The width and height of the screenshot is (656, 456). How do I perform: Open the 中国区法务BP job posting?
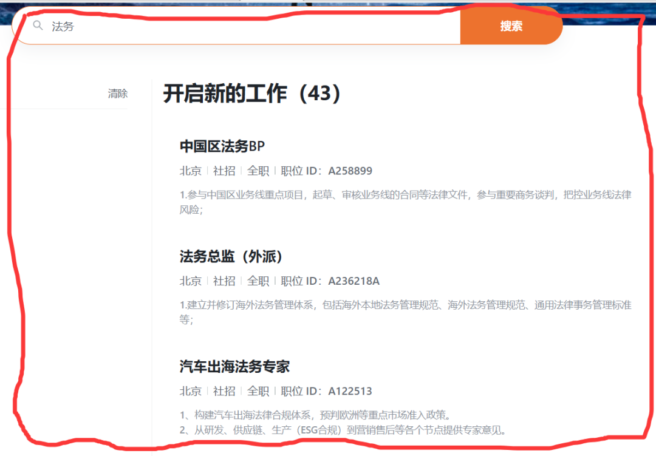click(x=222, y=146)
